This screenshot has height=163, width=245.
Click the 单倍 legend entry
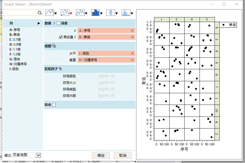(x=228, y=25)
